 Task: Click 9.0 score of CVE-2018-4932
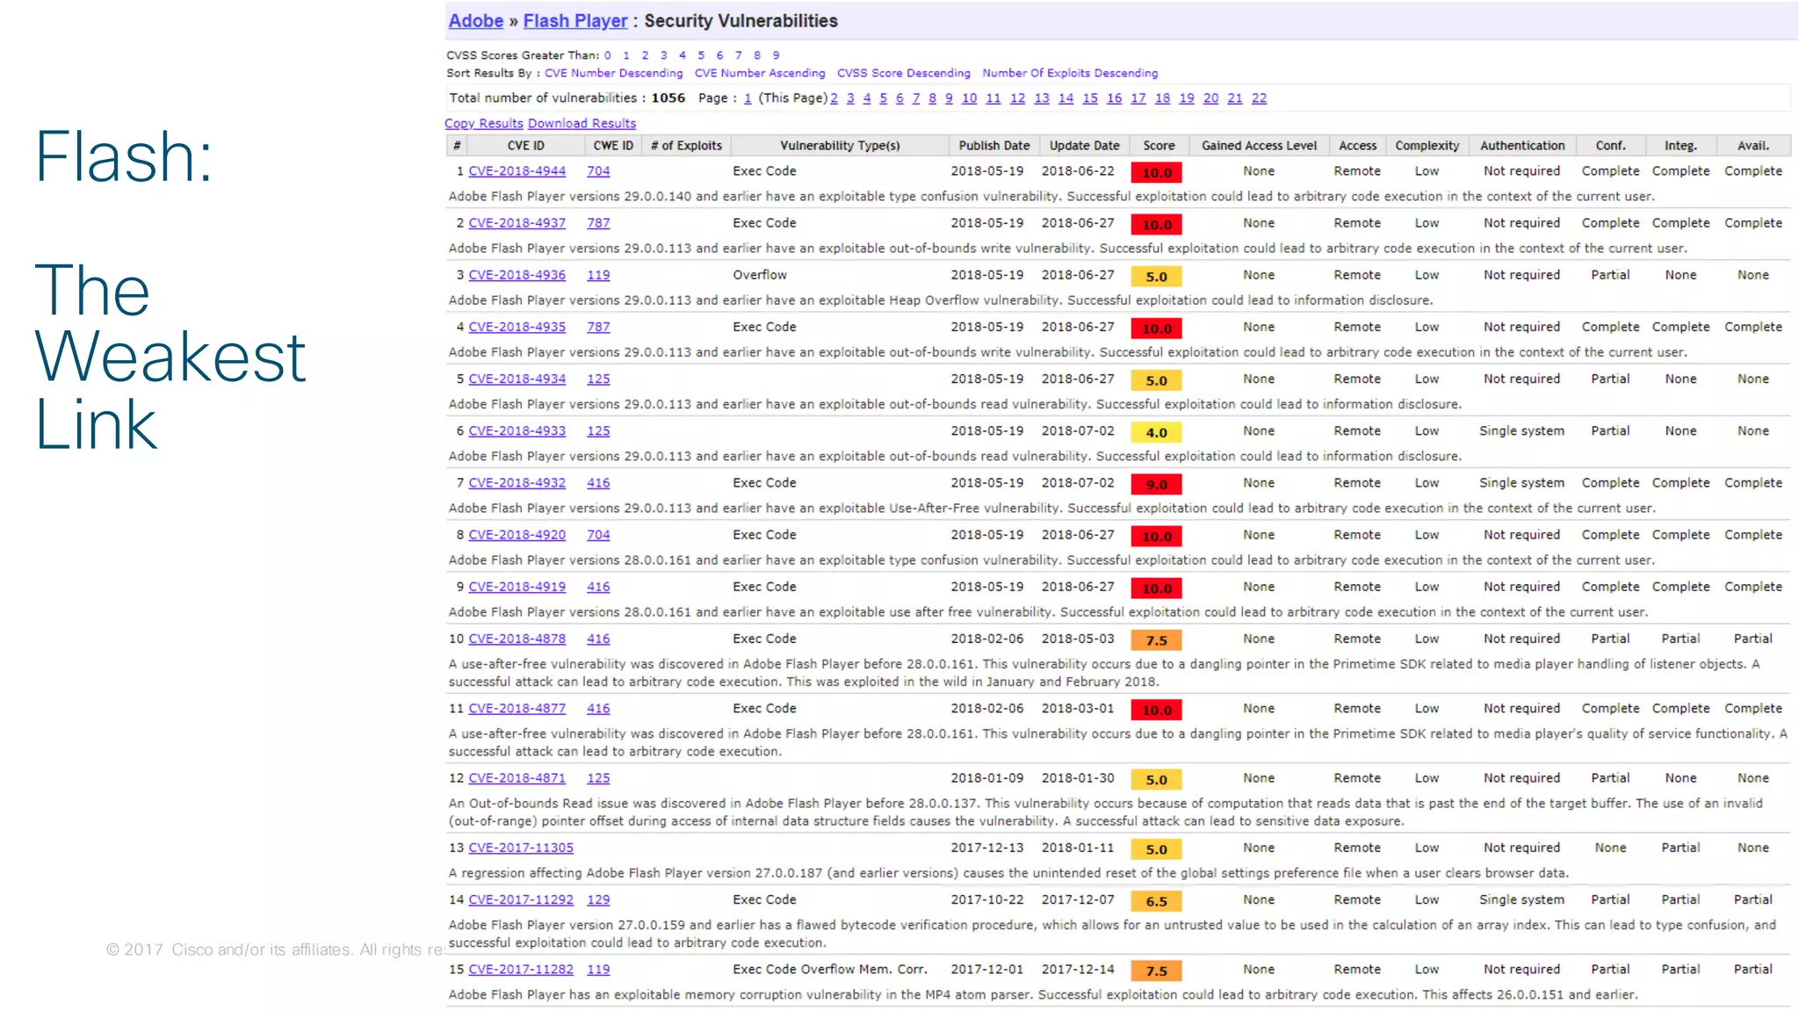[1156, 484]
